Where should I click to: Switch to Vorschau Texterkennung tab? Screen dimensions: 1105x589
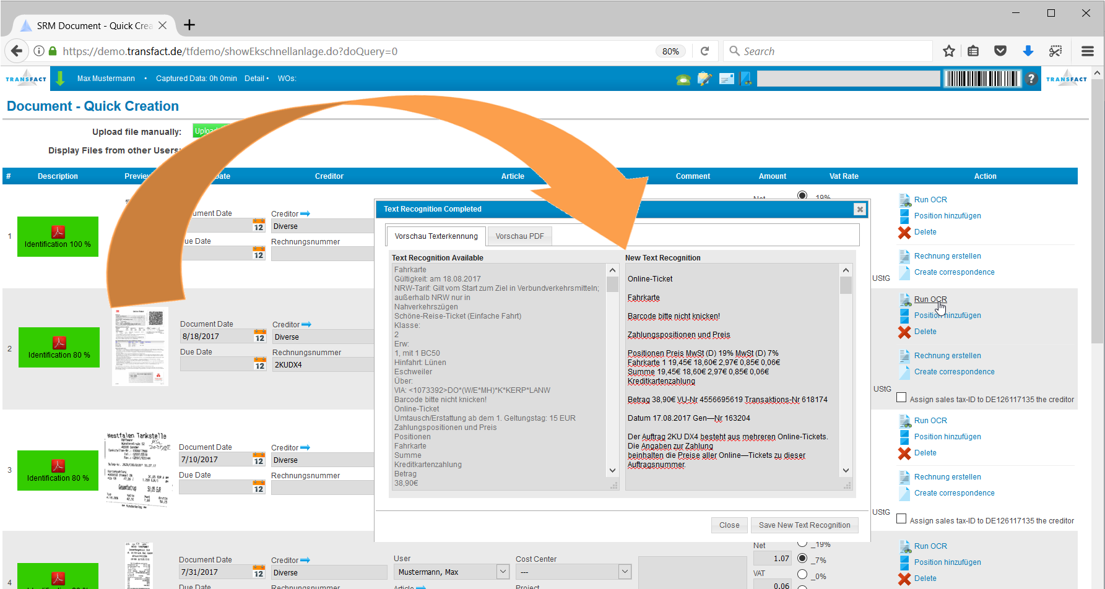coord(436,236)
